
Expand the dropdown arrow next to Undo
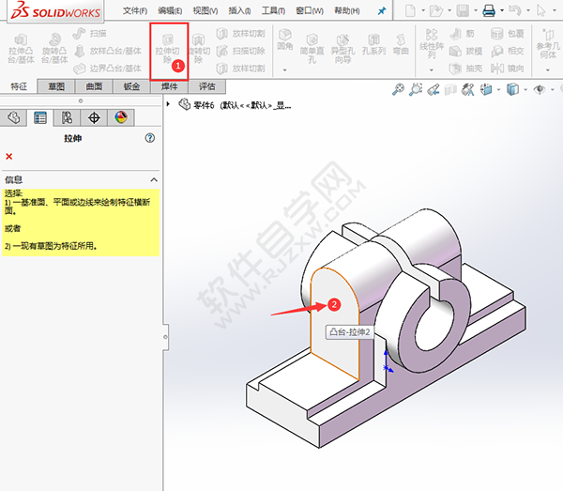[x=528, y=10]
